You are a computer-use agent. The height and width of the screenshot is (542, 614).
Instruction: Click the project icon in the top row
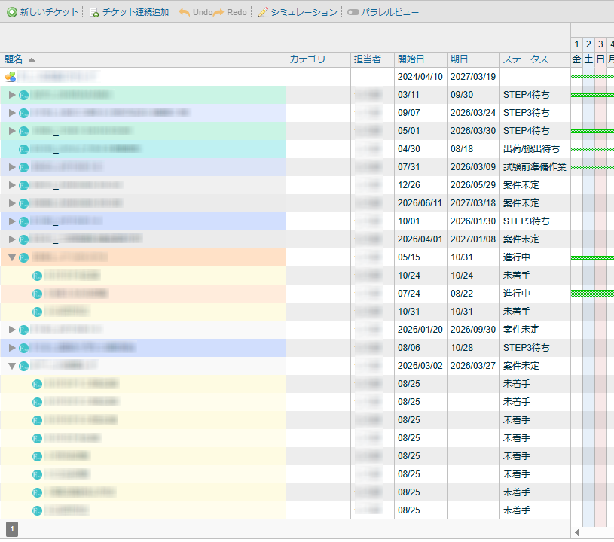[11, 77]
